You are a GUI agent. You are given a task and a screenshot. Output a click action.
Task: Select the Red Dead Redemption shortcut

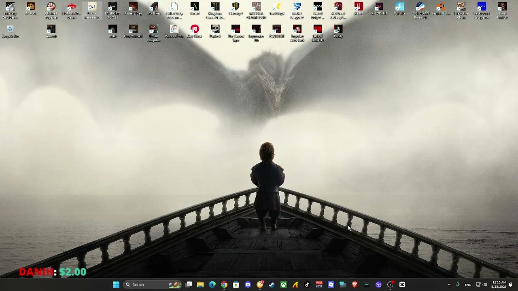(338, 11)
